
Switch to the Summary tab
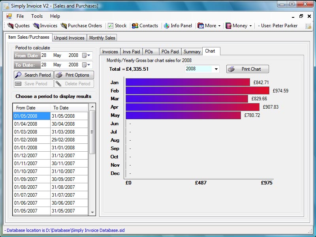pyautogui.click(x=192, y=52)
